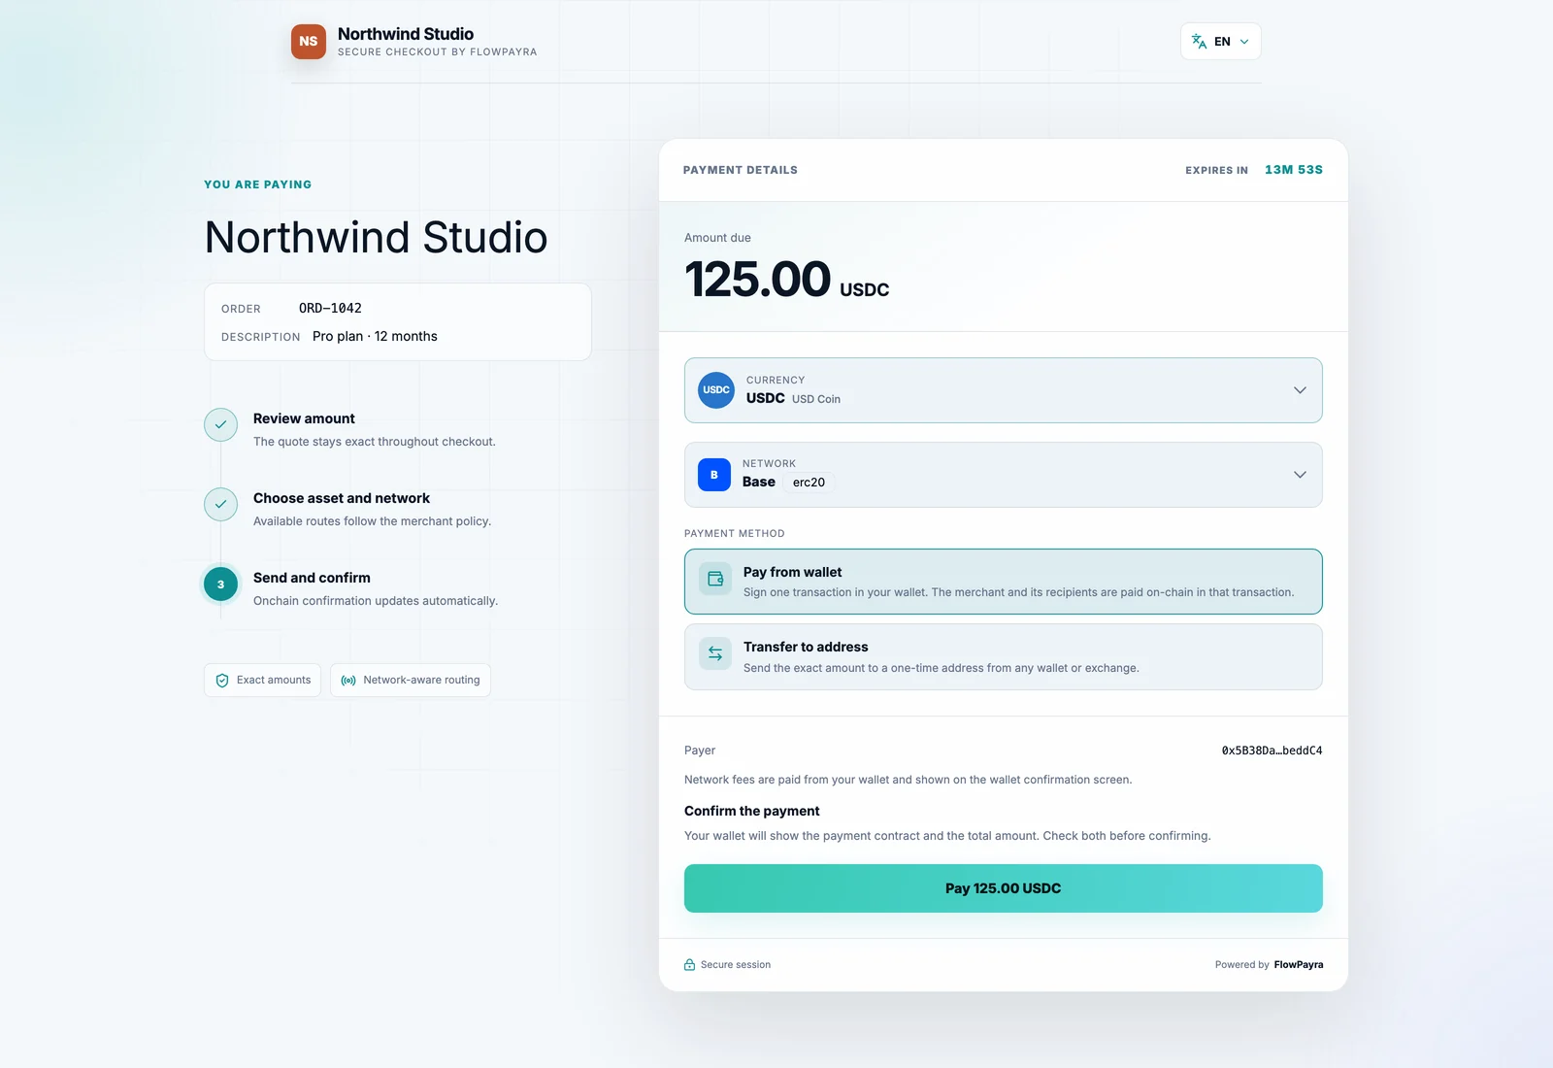
Task: Click the Network-aware routing signal icon
Action: pyautogui.click(x=348, y=680)
